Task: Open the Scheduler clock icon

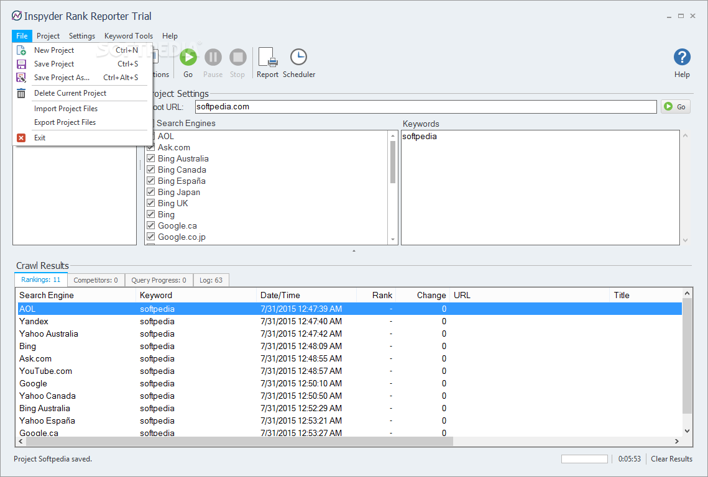Action: click(x=298, y=57)
